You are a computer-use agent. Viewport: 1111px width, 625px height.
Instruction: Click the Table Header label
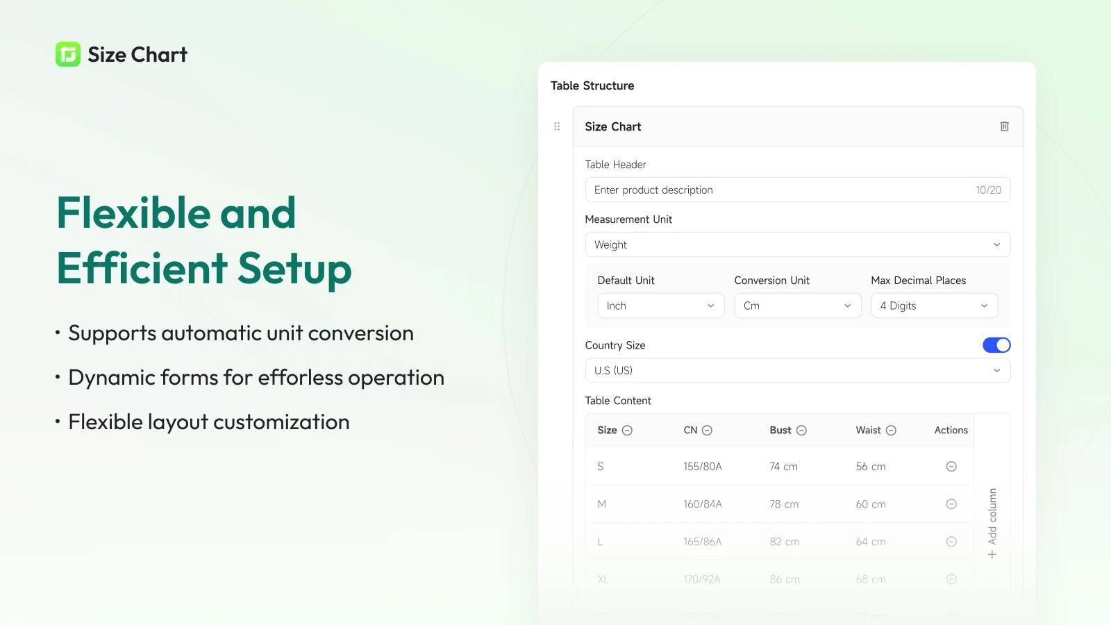(x=615, y=165)
